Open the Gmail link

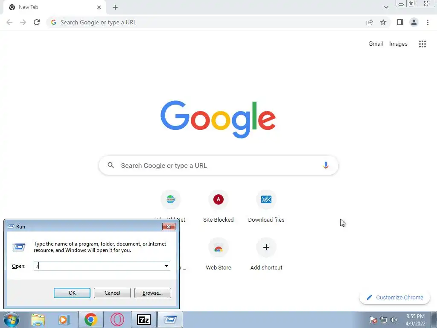coord(376,44)
